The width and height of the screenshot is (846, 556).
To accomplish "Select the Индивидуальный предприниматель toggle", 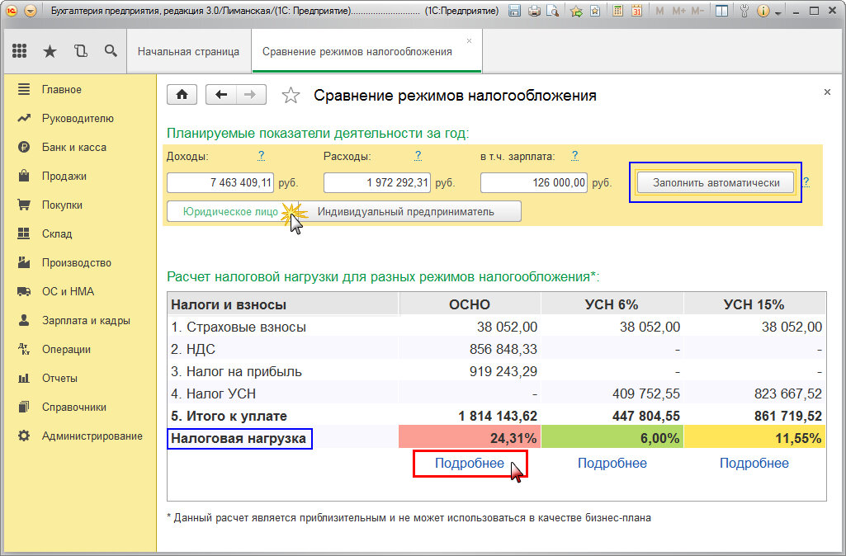I will tap(408, 211).
